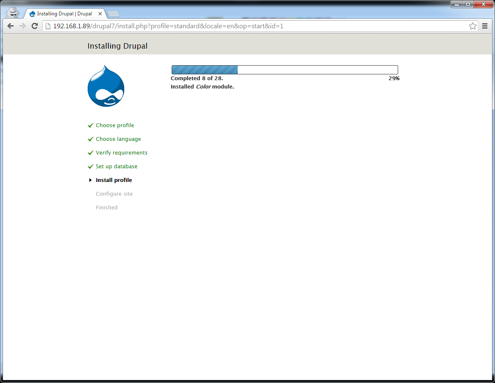Open a new browser tab
495x383 pixels.
[113, 14]
